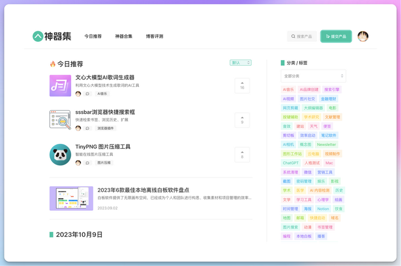Click the 神器集 green logo icon
The width and height of the screenshot is (401, 266).
coord(38,36)
